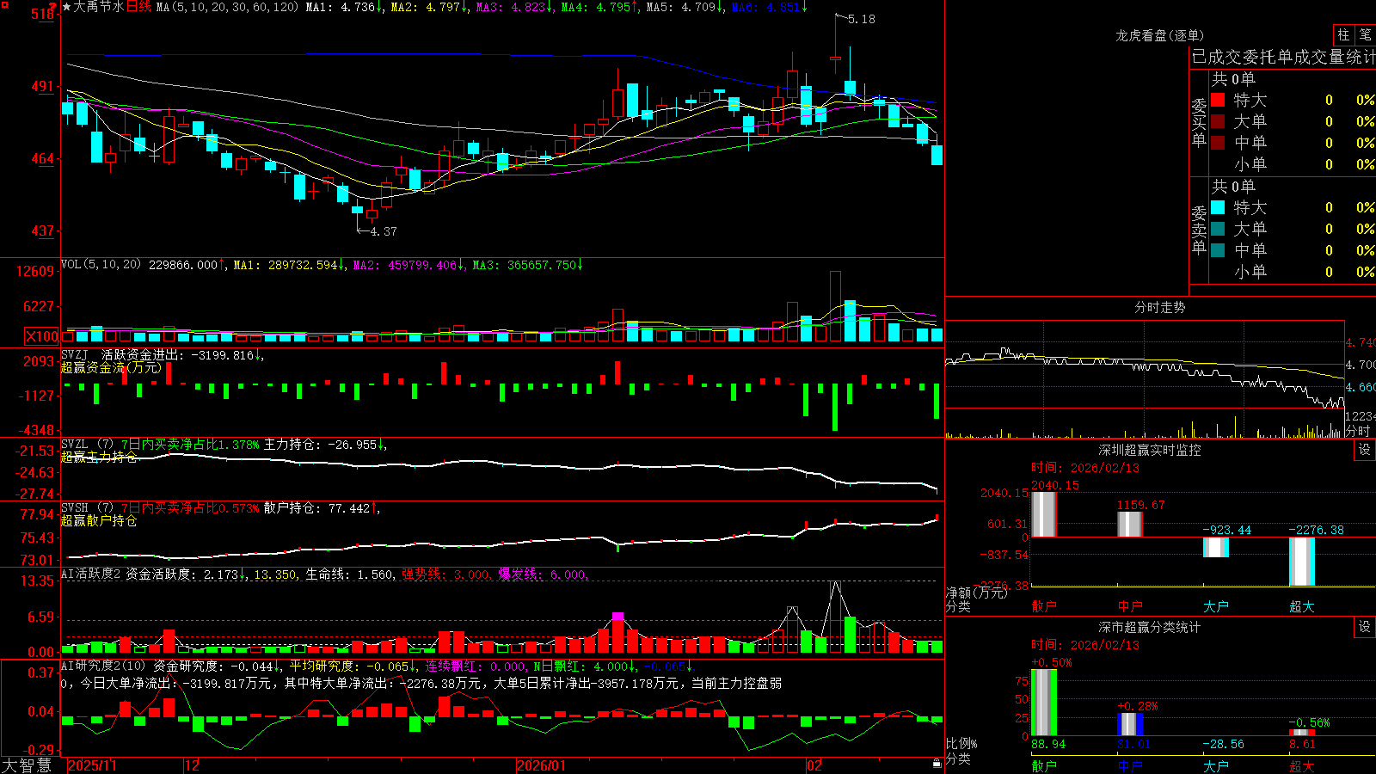
Task: Click the dark red 大单 buy-order swatch
Action: tap(1218, 121)
